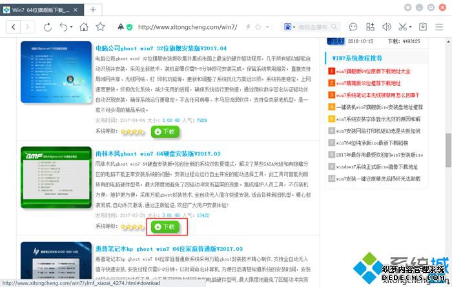452x287 pixels.
Task: Go forward using the browser forward arrow
Action: [27, 27]
